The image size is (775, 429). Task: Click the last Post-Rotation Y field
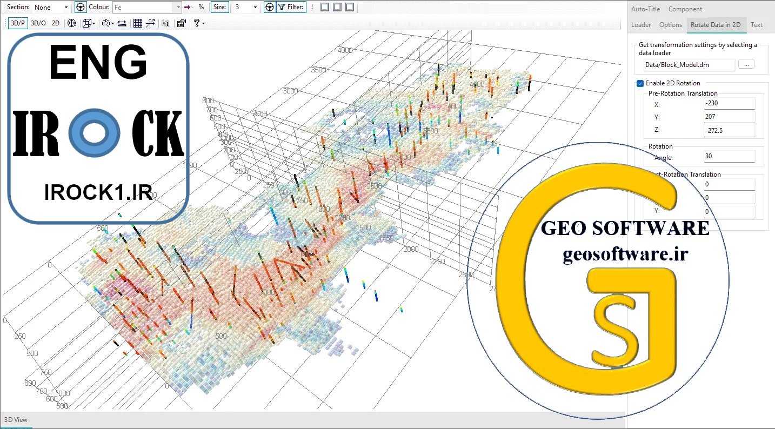729,212
